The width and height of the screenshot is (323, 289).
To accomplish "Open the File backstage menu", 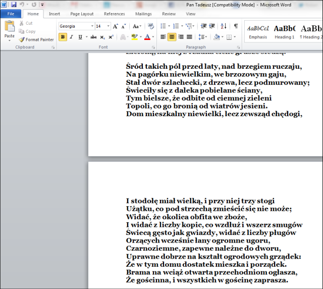I will point(11,14).
